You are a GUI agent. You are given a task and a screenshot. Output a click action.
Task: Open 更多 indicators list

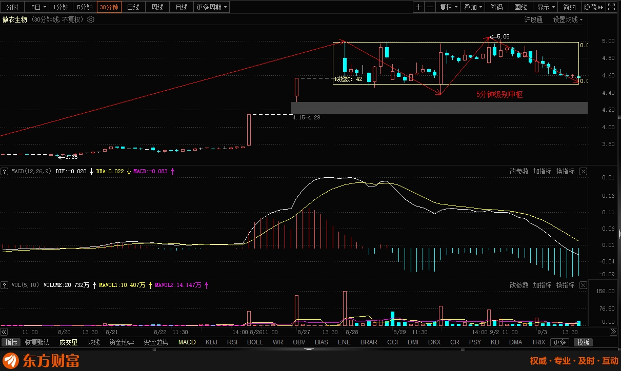(x=560, y=342)
